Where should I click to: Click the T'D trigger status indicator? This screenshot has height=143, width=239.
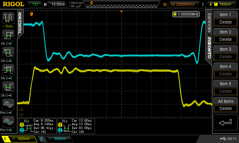pos(35,4)
